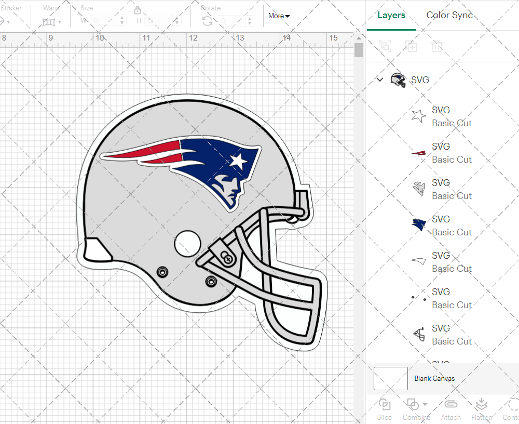519x424 pixels.
Task: Click the Delete layer trash icon
Action: coord(437,46)
